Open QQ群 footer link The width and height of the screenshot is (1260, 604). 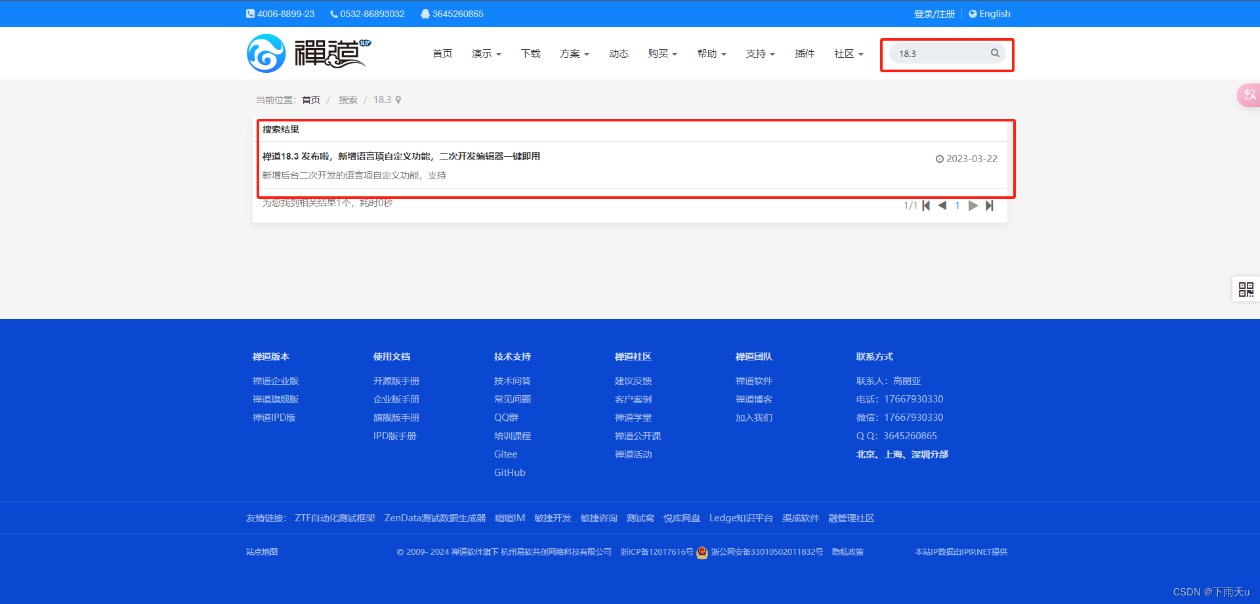tap(507, 418)
